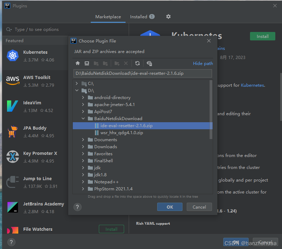The width and height of the screenshot is (282, 249).
Task: Click the IdeaVim plugin name
Action: pos(32,103)
